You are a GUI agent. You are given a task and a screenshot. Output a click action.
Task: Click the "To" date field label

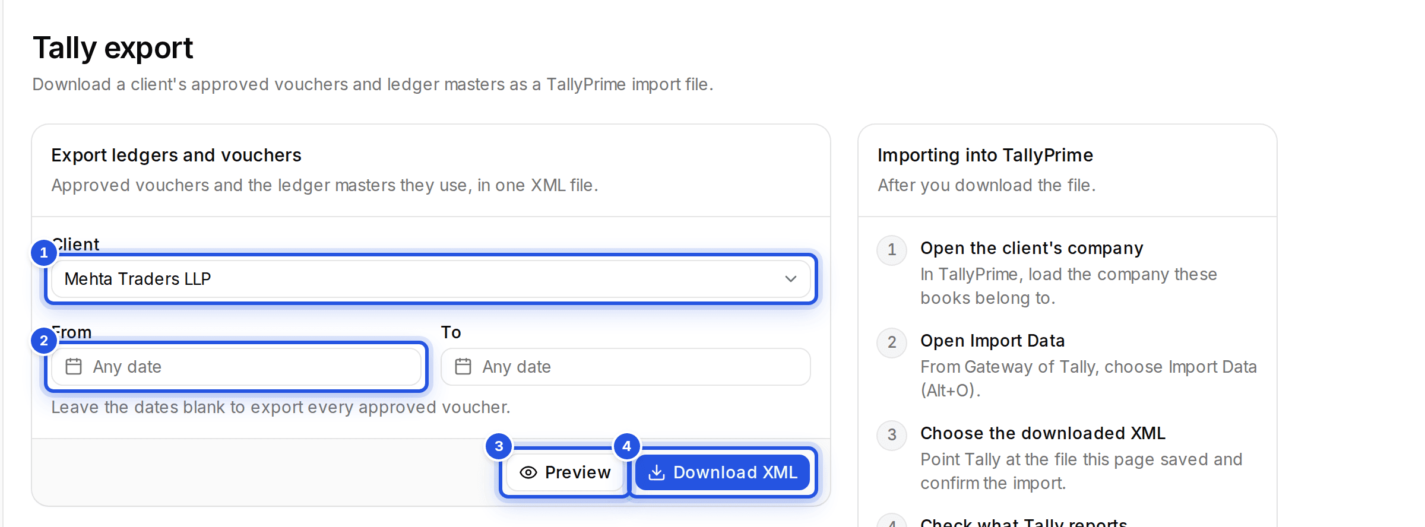pos(451,332)
